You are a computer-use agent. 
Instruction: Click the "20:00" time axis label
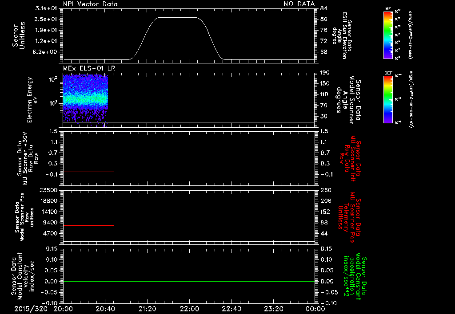point(63,309)
